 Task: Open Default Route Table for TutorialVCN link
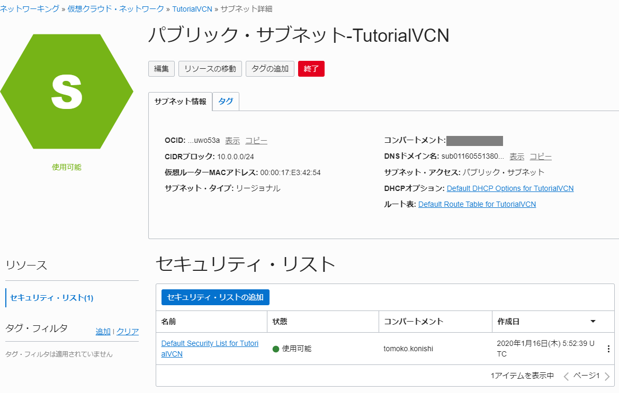pyautogui.click(x=477, y=204)
